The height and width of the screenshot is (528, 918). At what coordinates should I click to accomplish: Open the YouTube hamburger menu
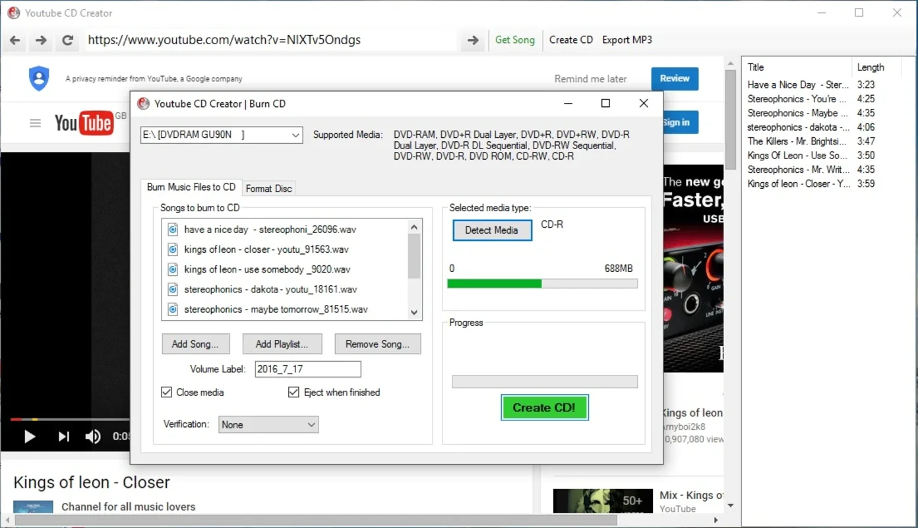click(35, 123)
